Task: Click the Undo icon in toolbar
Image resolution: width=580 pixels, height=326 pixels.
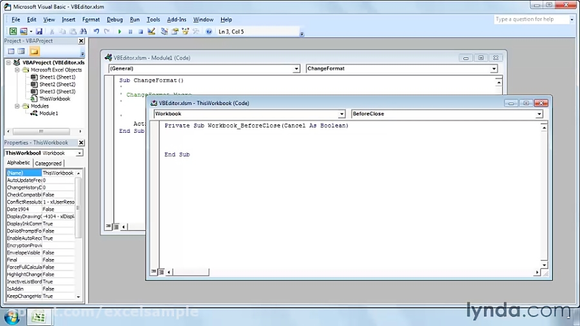Action: pyautogui.click(x=97, y=31)
